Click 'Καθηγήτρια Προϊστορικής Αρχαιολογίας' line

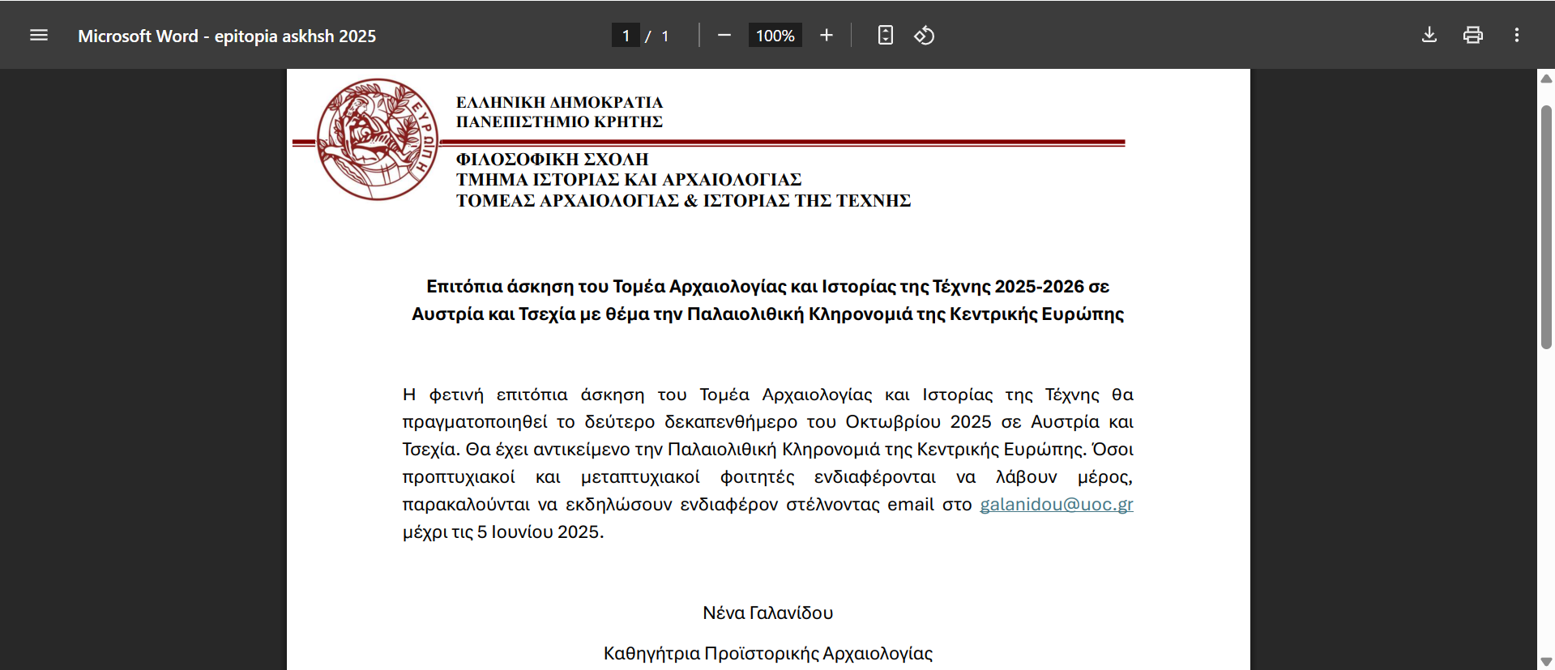[767, 653]
